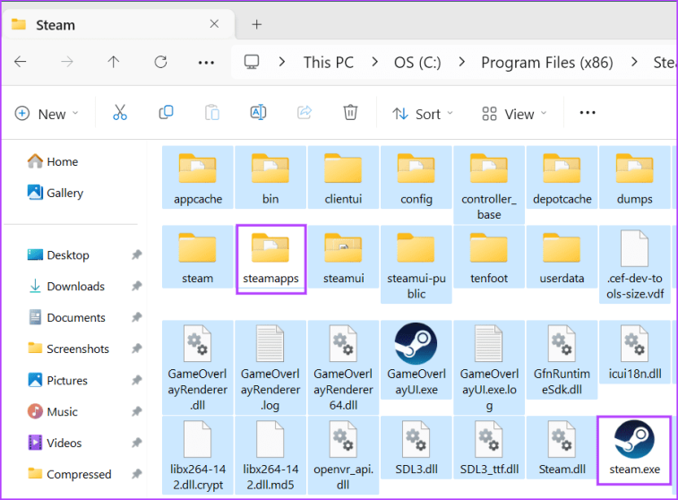
Task: Select .cef-dev-tools-size.vdf file
Action: coord(635,264)
